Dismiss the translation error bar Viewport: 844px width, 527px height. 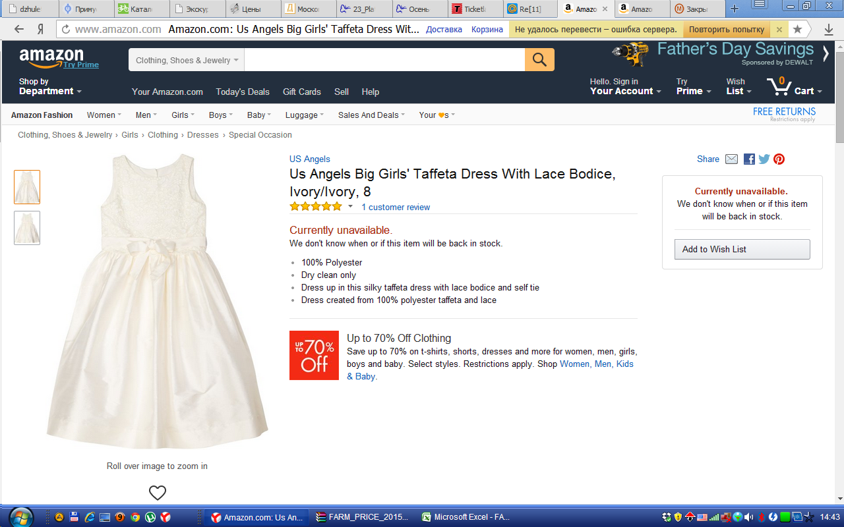[779, 30]
